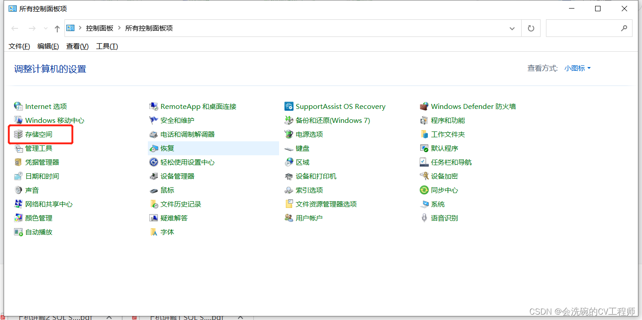Click the 用户帐户 people icon
Image resolution: width=642 pixels, height=320 pixels.
coord(289,218)
